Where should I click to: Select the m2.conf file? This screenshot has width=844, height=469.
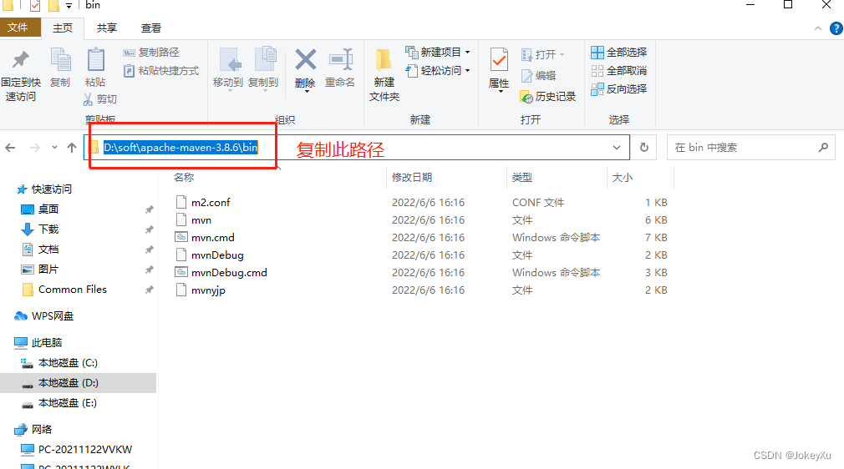211,202
